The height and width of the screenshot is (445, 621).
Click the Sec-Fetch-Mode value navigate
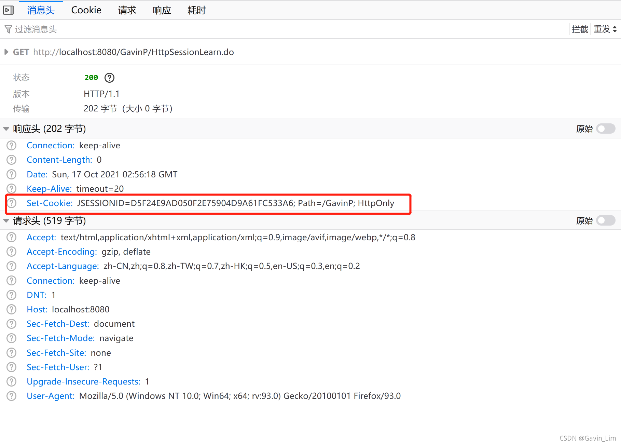116,338
